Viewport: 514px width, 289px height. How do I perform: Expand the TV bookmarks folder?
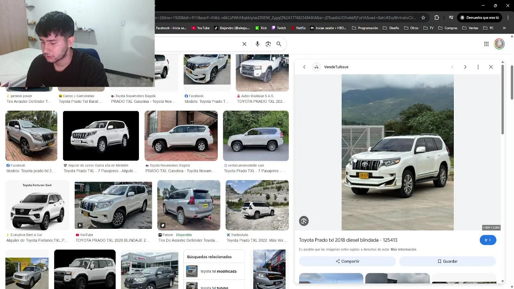[428, 28]
